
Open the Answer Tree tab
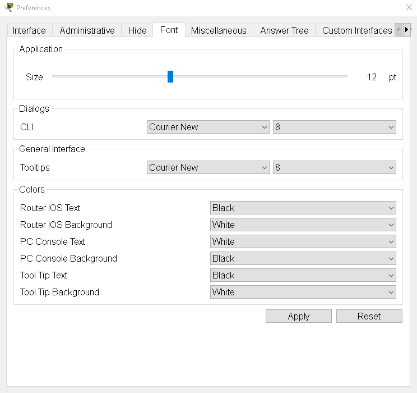tap(284, 30)
